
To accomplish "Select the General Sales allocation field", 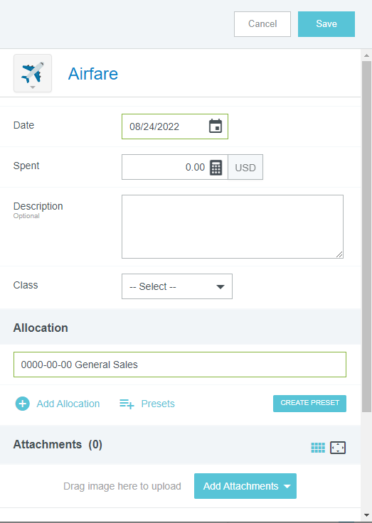I will pyautogui.click(x=180, y=365).
